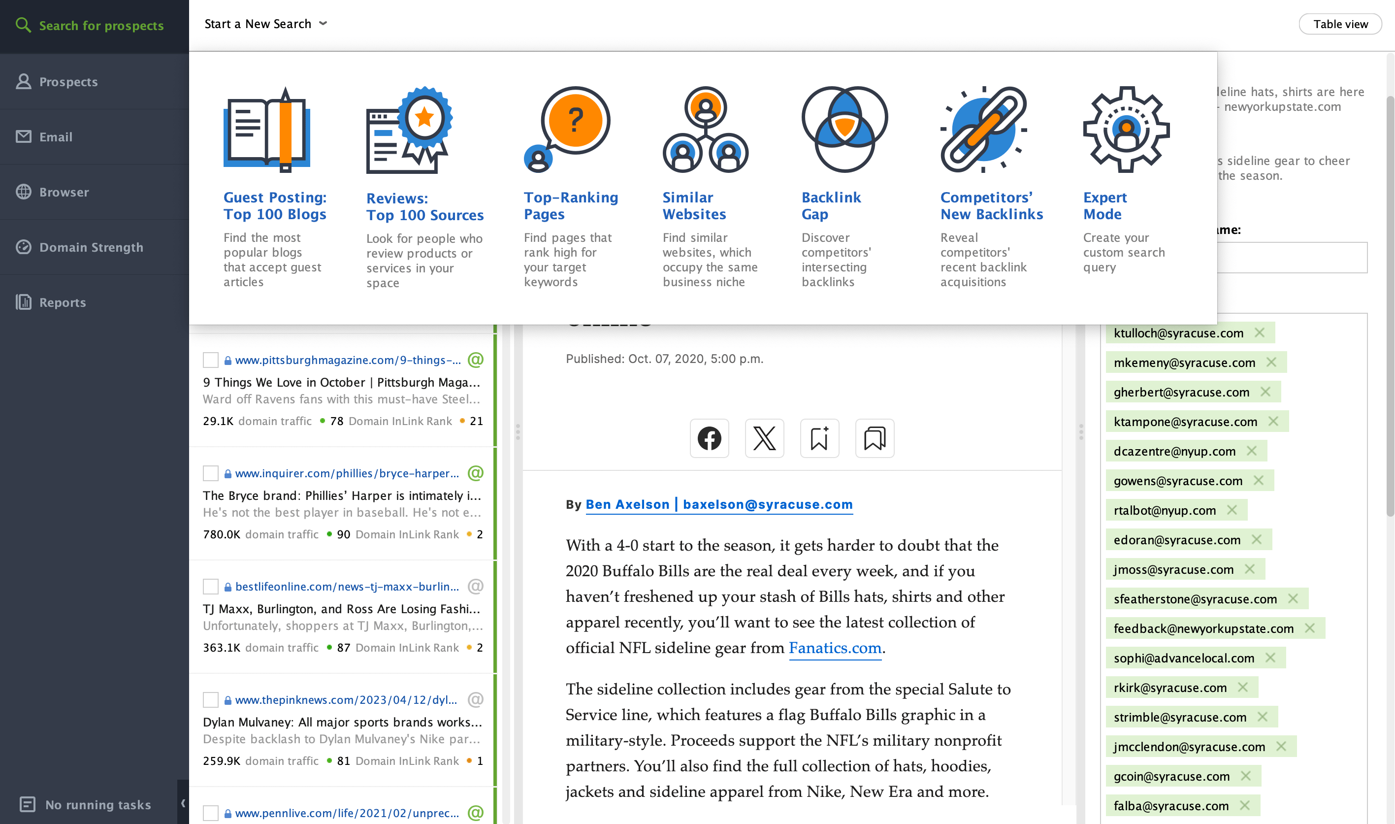
Task: Click the right panel vertical scrollbar
Action: click(x=1390, y=305)
